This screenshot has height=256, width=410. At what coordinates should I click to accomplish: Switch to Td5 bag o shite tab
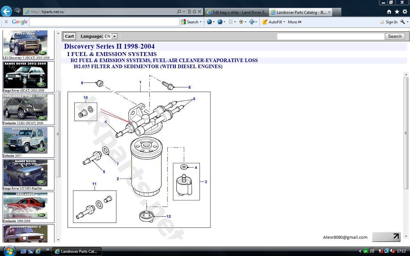coord(236,12)
